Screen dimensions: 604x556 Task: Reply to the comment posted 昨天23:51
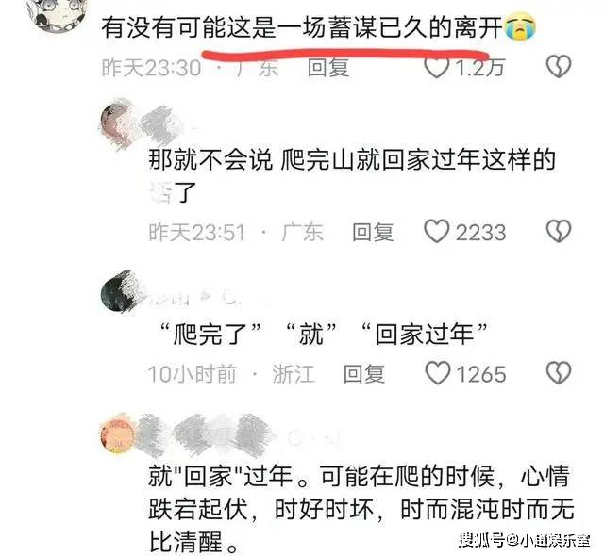(x=373, y=232)
